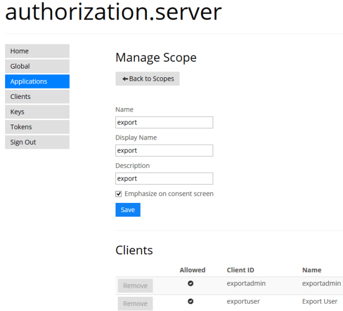Click the Allowed column header
The height and width of the screenshot is (311, 343).
pyautogui.click(x=192, y=270)
